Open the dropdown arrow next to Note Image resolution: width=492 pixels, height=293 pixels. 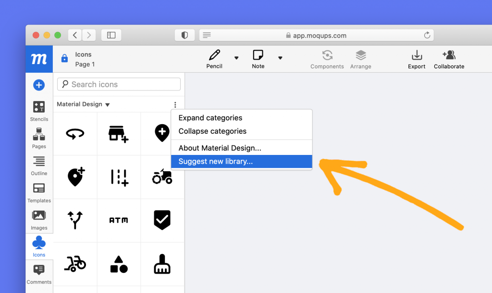click(280, 58)
